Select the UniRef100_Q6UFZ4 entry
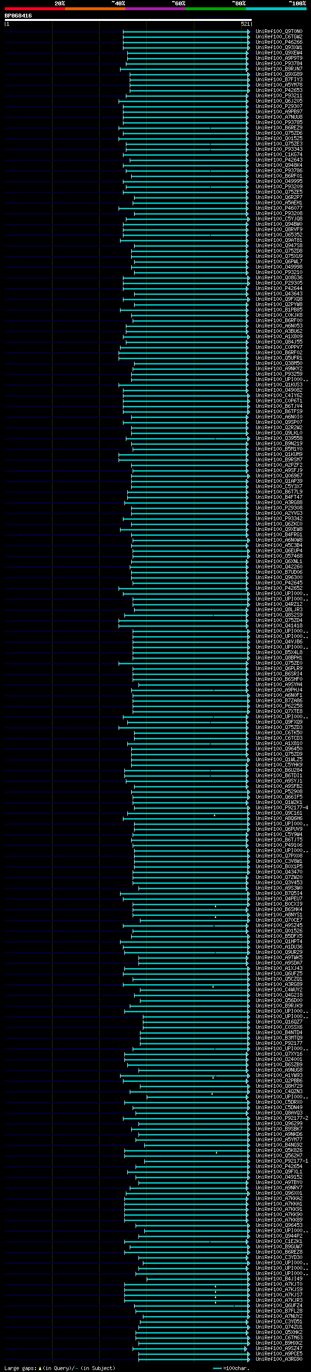Image resolution: width=311 pixels, height=1372 pixels. point(278,1305)
